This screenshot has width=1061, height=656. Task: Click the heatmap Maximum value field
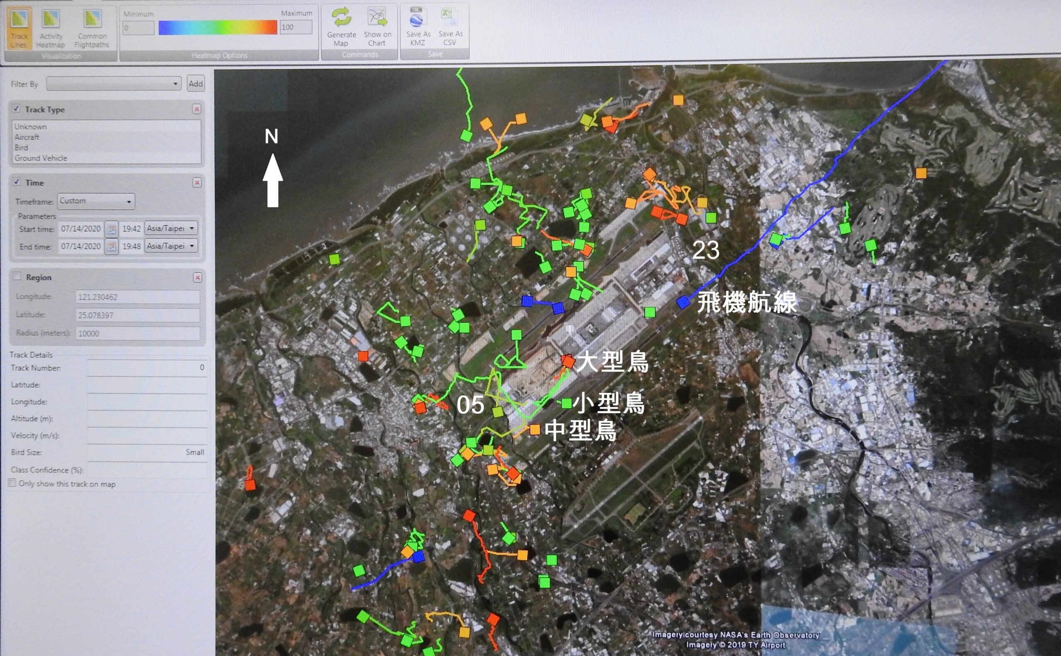click(x=296, y=27)
